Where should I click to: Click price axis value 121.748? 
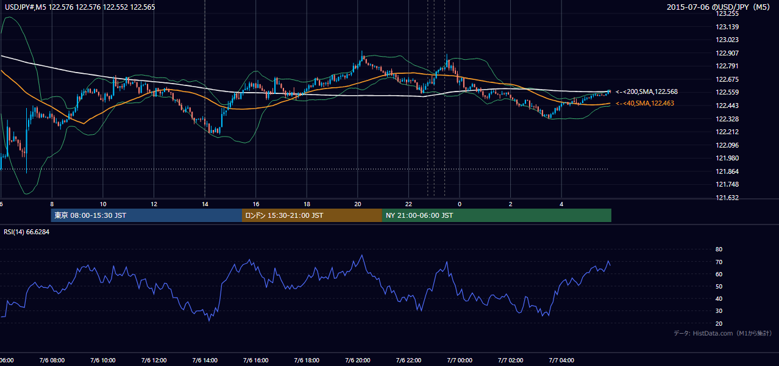pyautogui.click(x=728, y=184)
